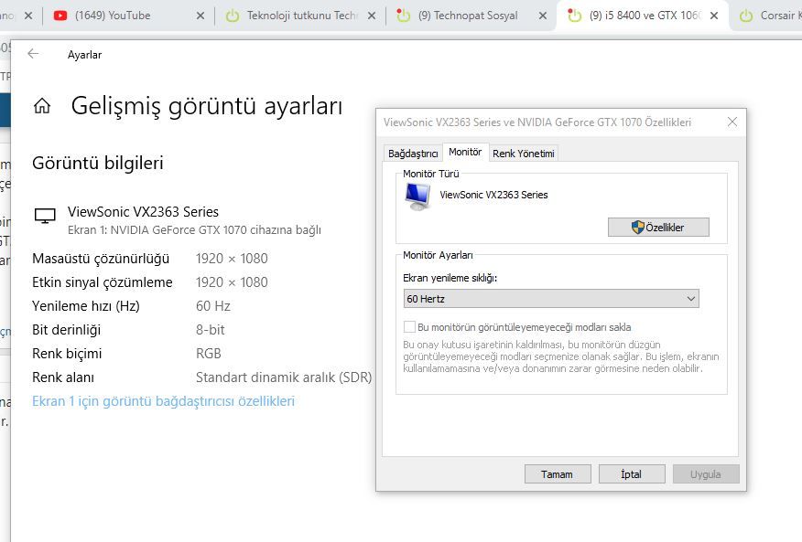Open the Renk Yönetimi tab
The width and height of the screenshot is (802, 542).
(524, 154)
